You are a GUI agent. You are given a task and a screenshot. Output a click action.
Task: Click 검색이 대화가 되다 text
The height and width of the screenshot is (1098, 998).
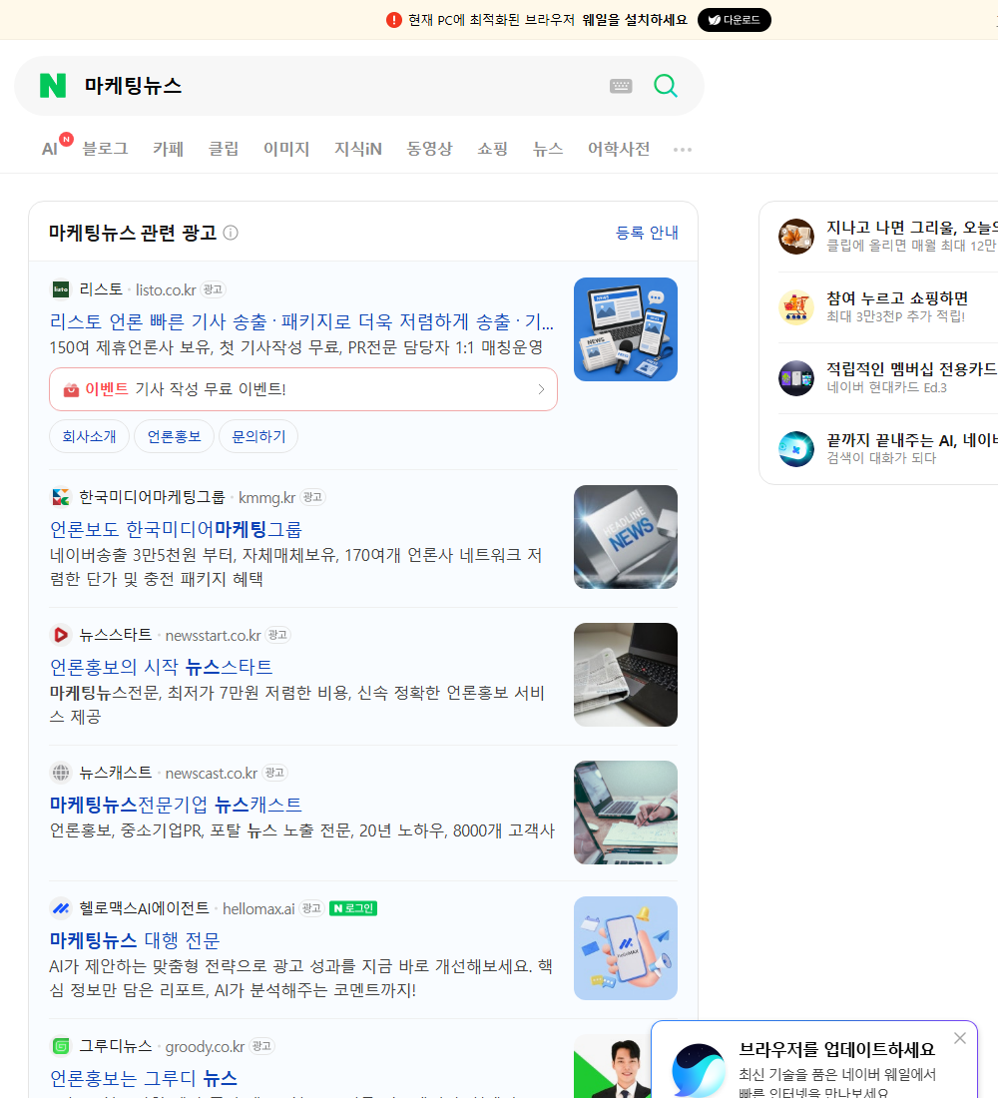(881, 458)
